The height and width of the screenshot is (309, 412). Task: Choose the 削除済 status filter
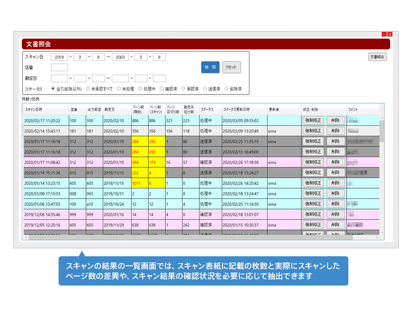point(226,89)
